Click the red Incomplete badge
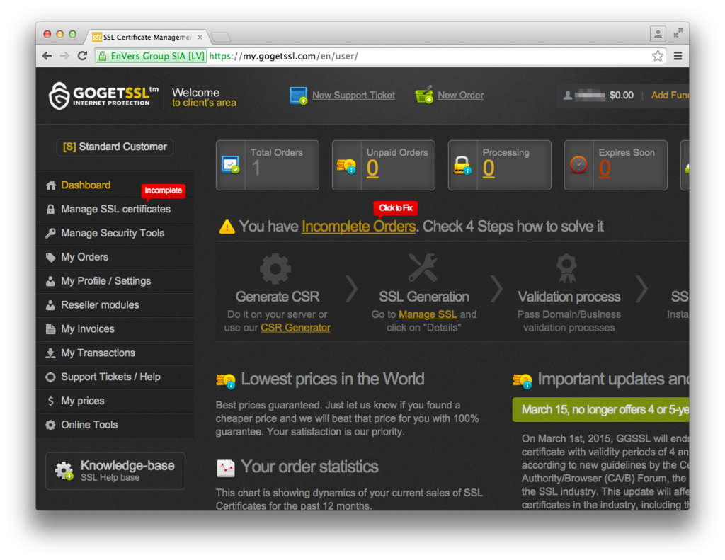The image size is (725, 560). tap(164, 190)
